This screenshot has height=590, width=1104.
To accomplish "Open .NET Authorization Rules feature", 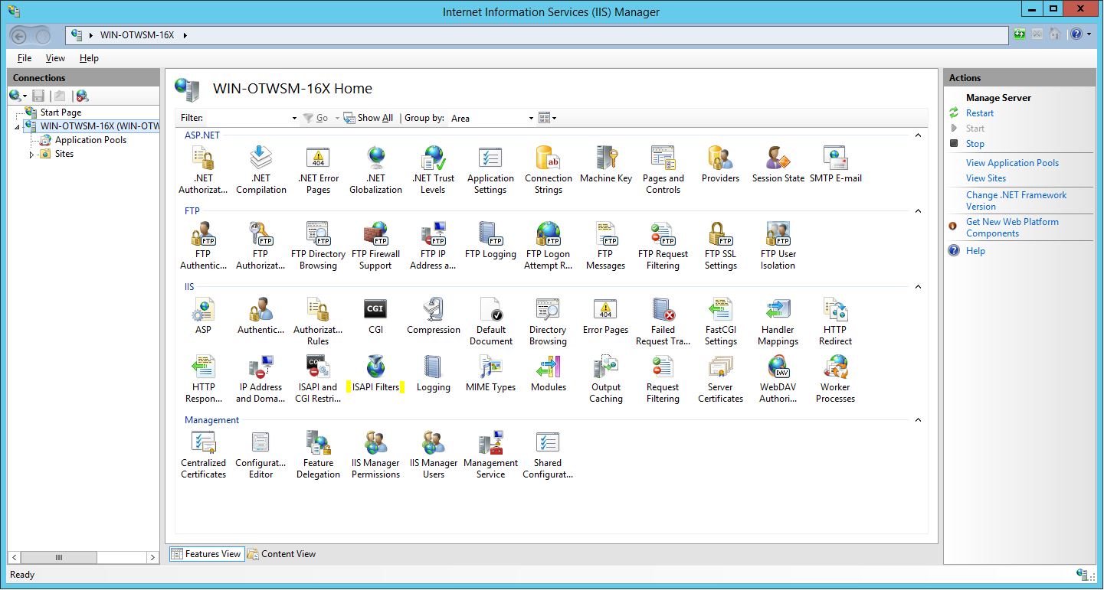I will click(x=203, y=169).
